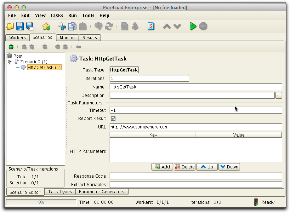
Task: Open the Help menu
Action: tap(104, 15)
